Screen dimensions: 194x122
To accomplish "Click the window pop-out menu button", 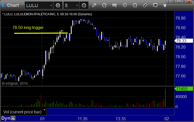I will pyautogui.click(x=174, y=2).
